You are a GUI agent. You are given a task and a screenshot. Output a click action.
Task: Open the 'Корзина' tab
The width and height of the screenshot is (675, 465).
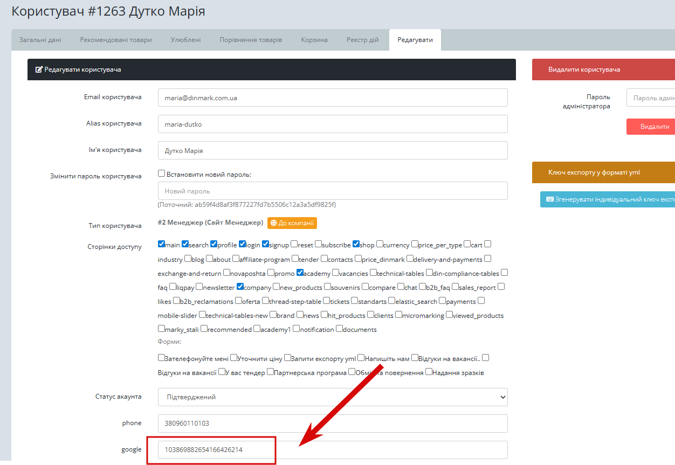(314, 40)
